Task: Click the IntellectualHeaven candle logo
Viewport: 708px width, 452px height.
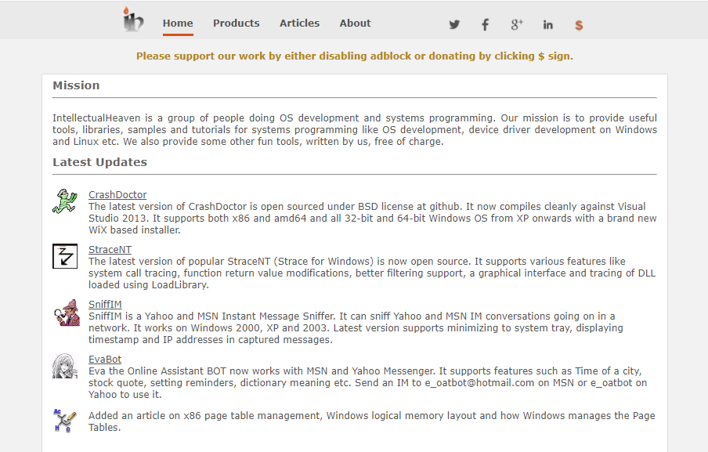Action: click(x=133, y=20)
